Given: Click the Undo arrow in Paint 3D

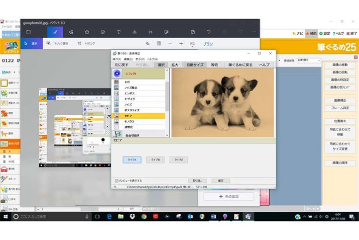Looking at the screenshot, I should coord(208,32).
